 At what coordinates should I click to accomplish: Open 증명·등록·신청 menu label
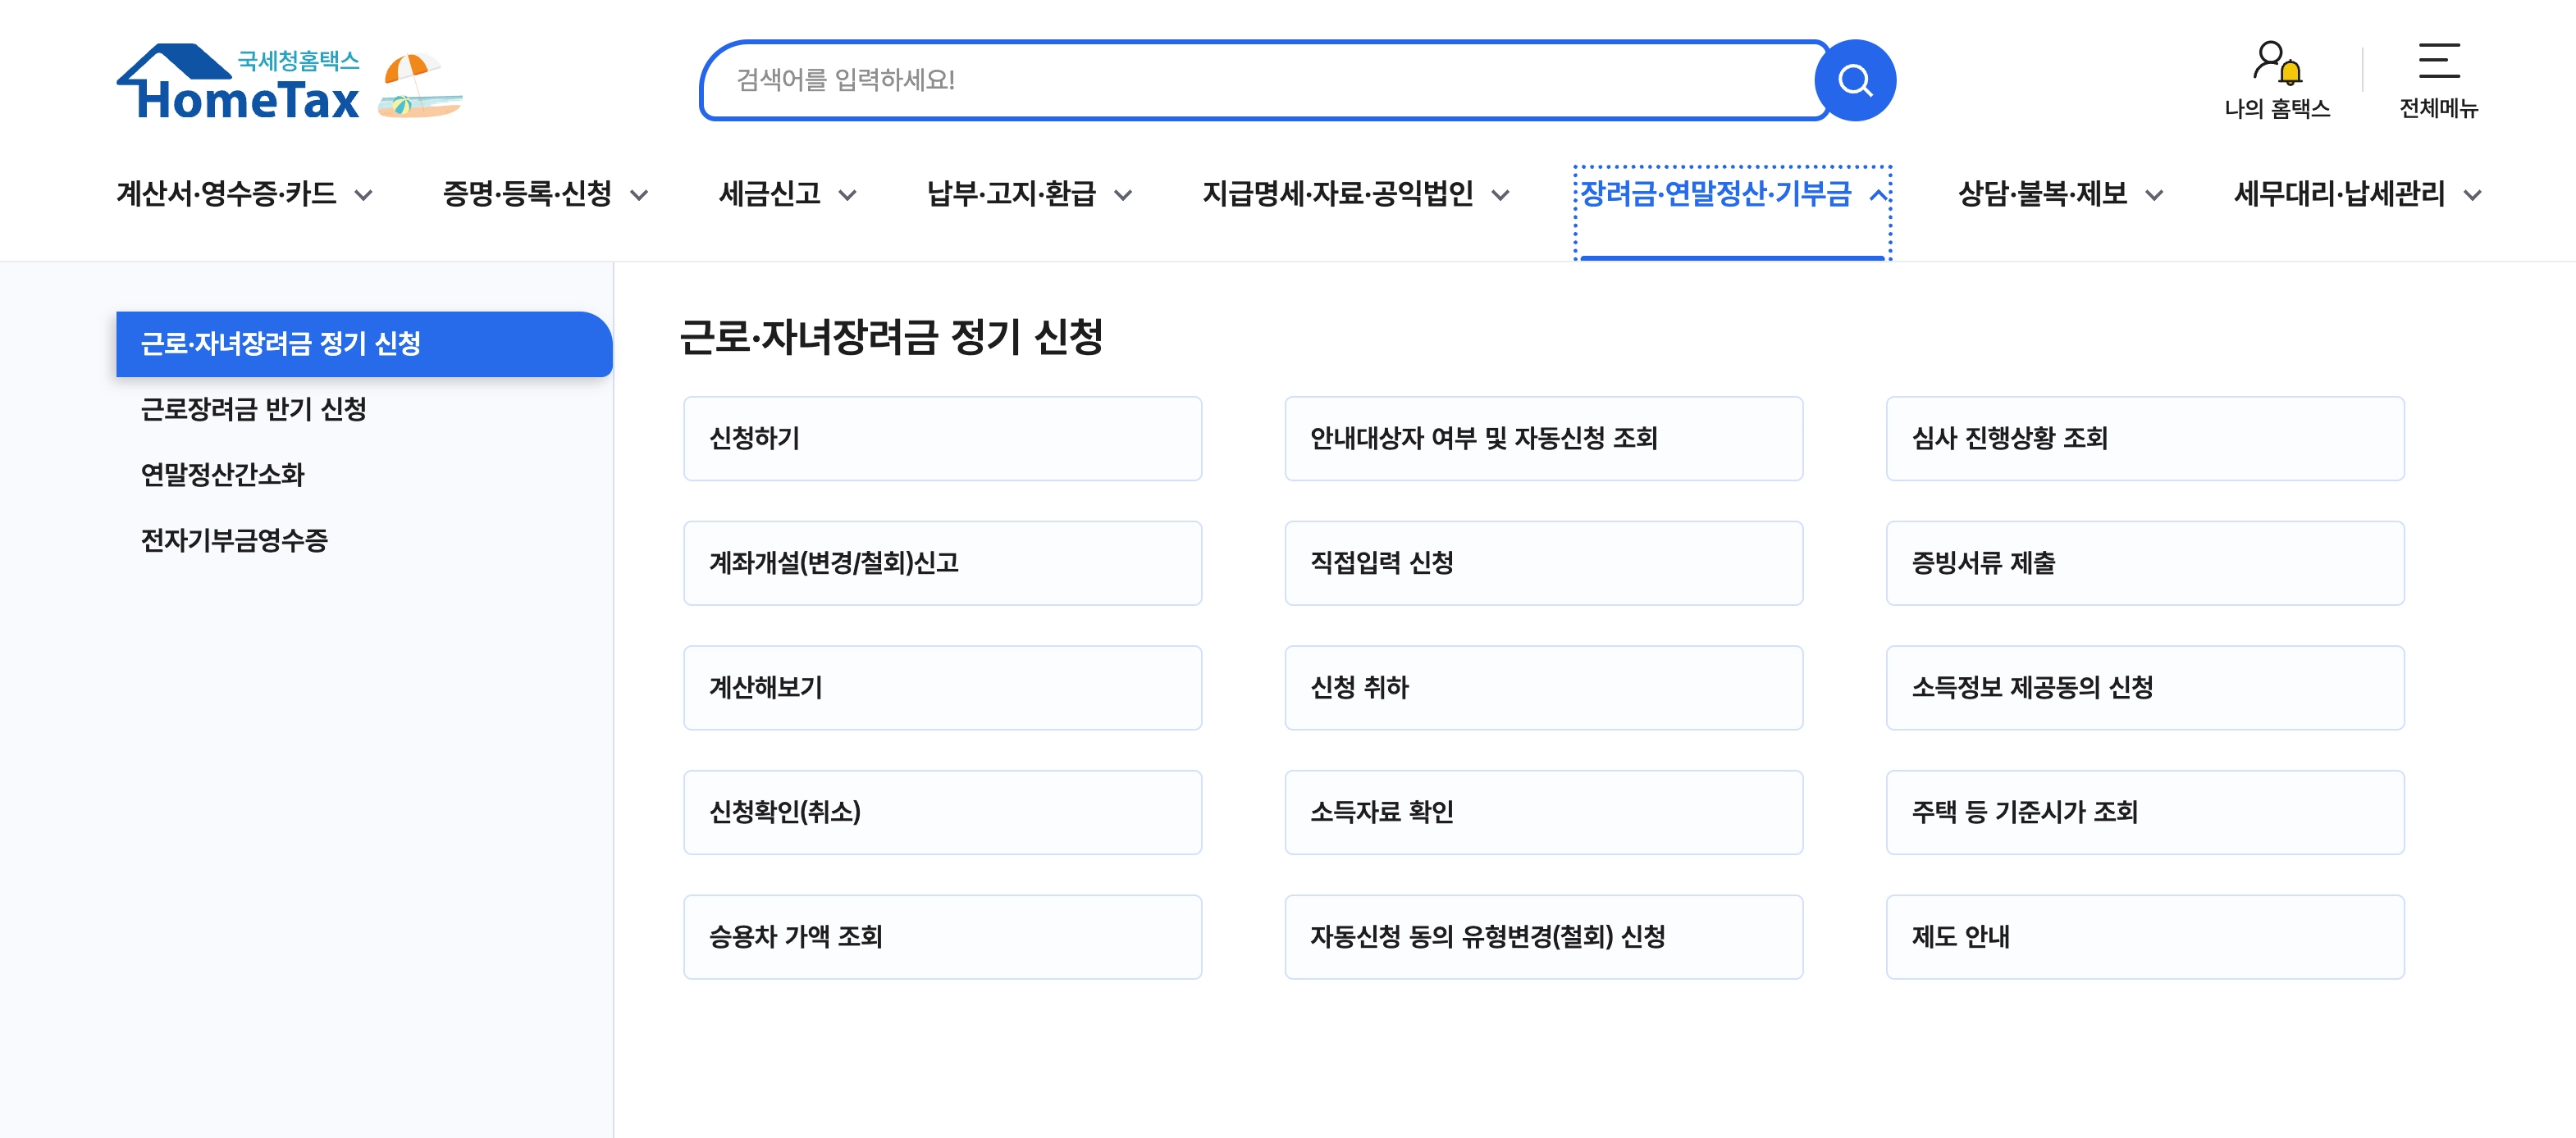(527, 193)
